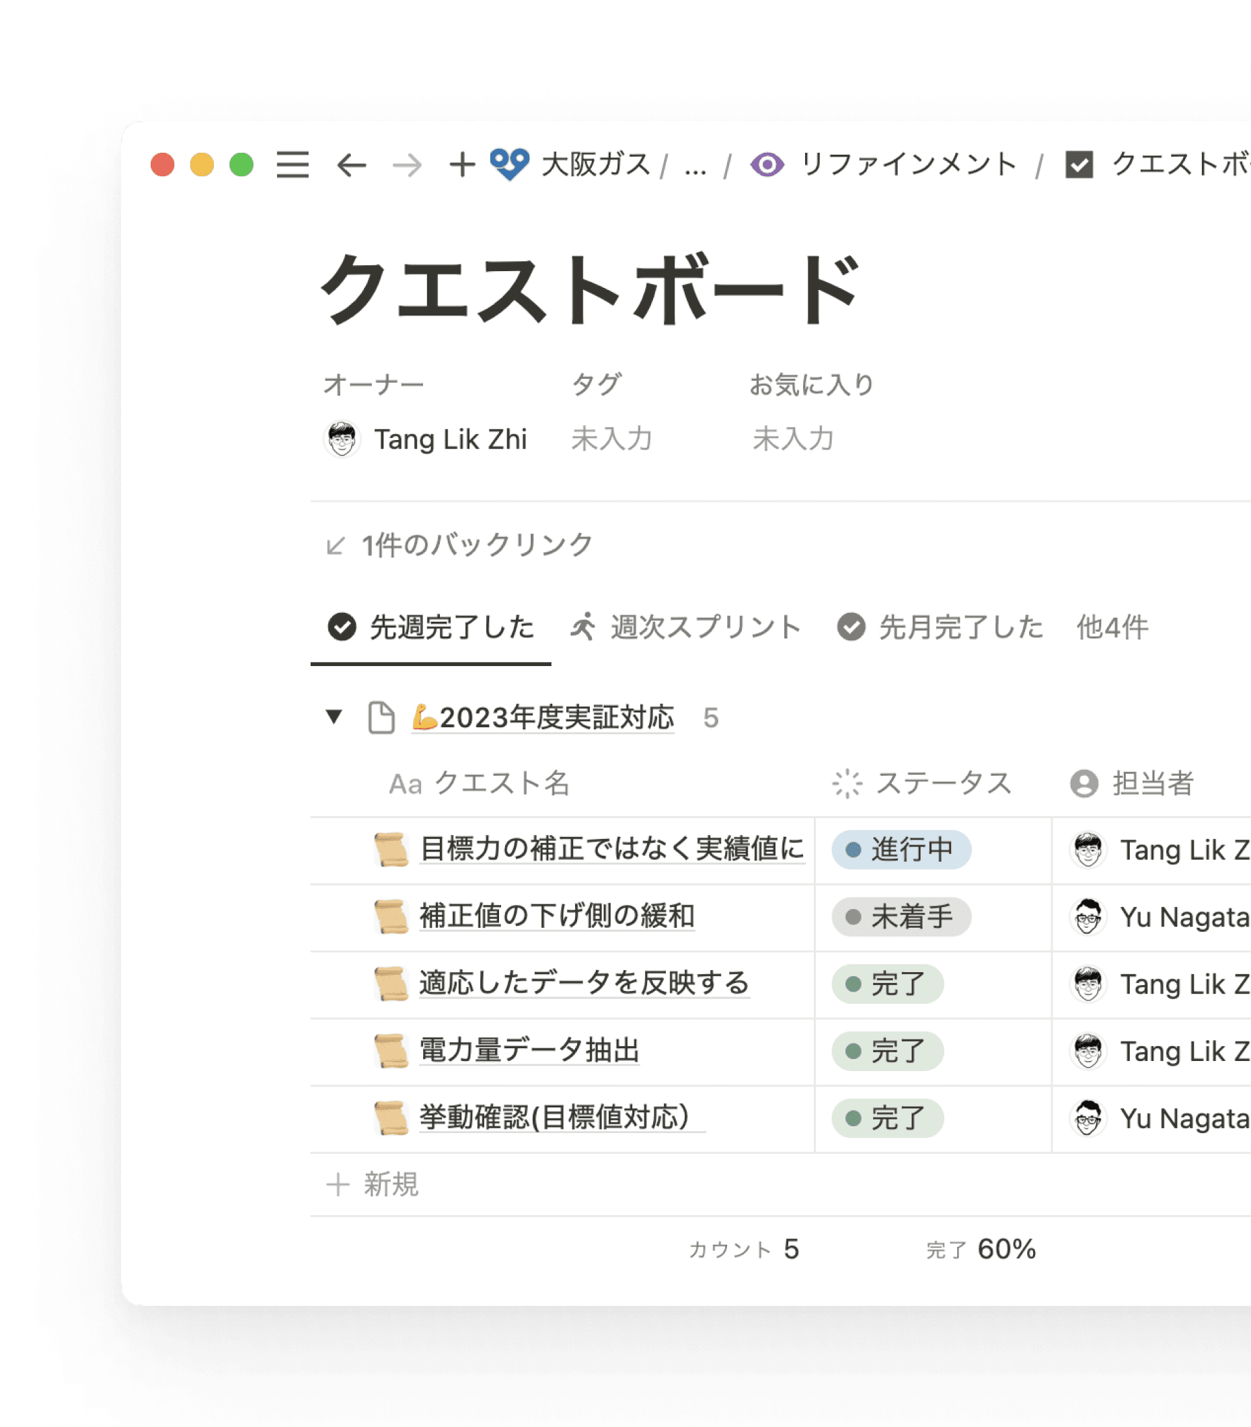Open the ステータス column header menu
Image resolution: width=1251 pixels, height=1427 pixels.
pos(944,783)
